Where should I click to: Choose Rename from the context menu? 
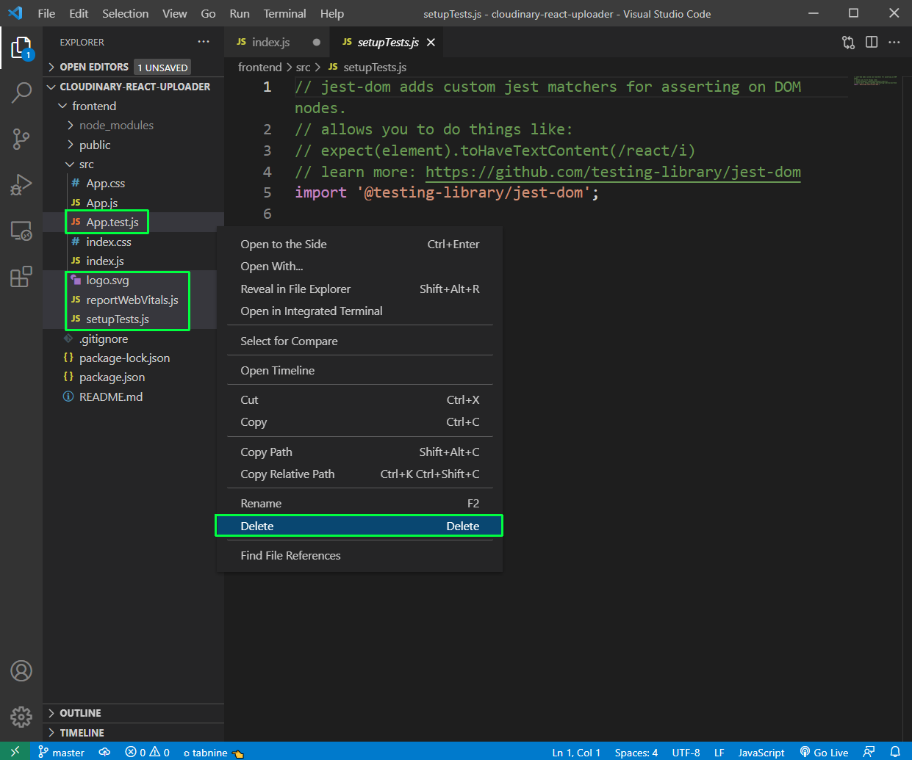pyautogui.click(x=359, y=504)
